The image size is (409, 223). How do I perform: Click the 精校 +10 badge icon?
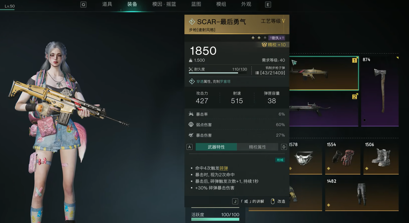click(x=264, y=45)
